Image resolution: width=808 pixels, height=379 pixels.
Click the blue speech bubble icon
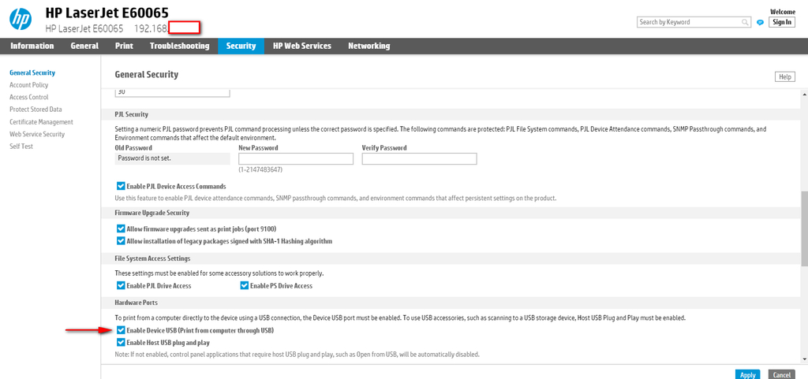pos(760,22)
